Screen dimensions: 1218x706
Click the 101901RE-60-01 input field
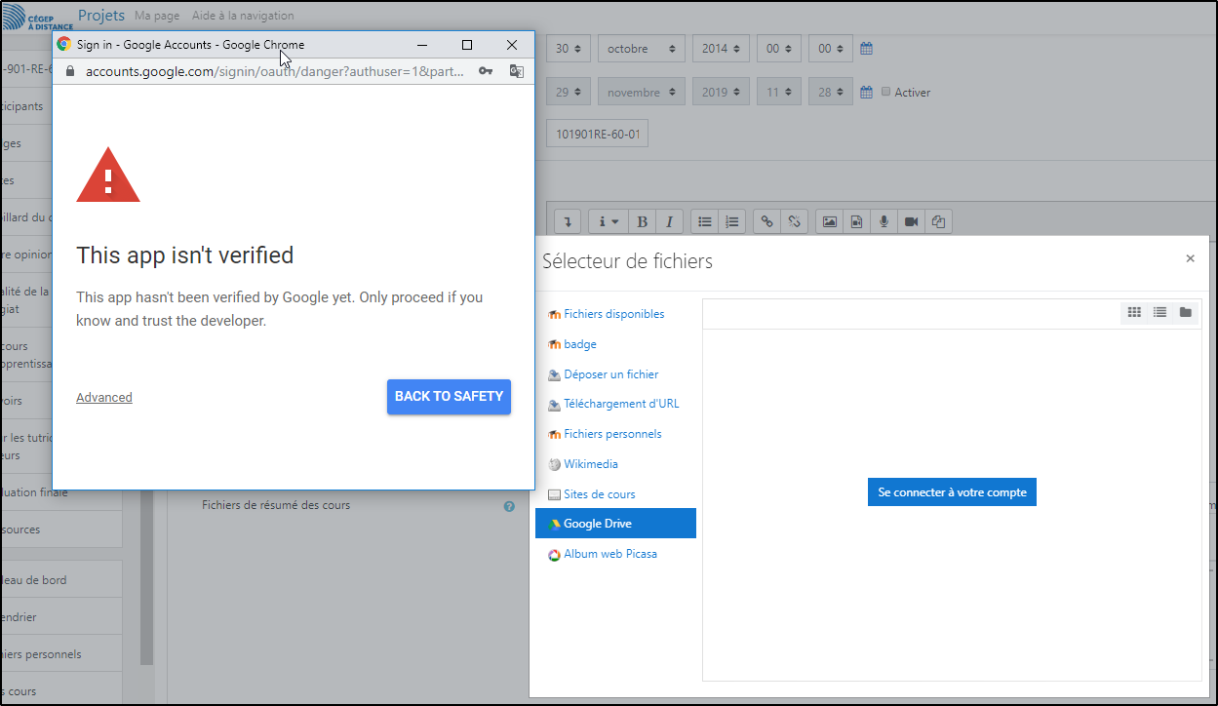(x=597, y=134)
